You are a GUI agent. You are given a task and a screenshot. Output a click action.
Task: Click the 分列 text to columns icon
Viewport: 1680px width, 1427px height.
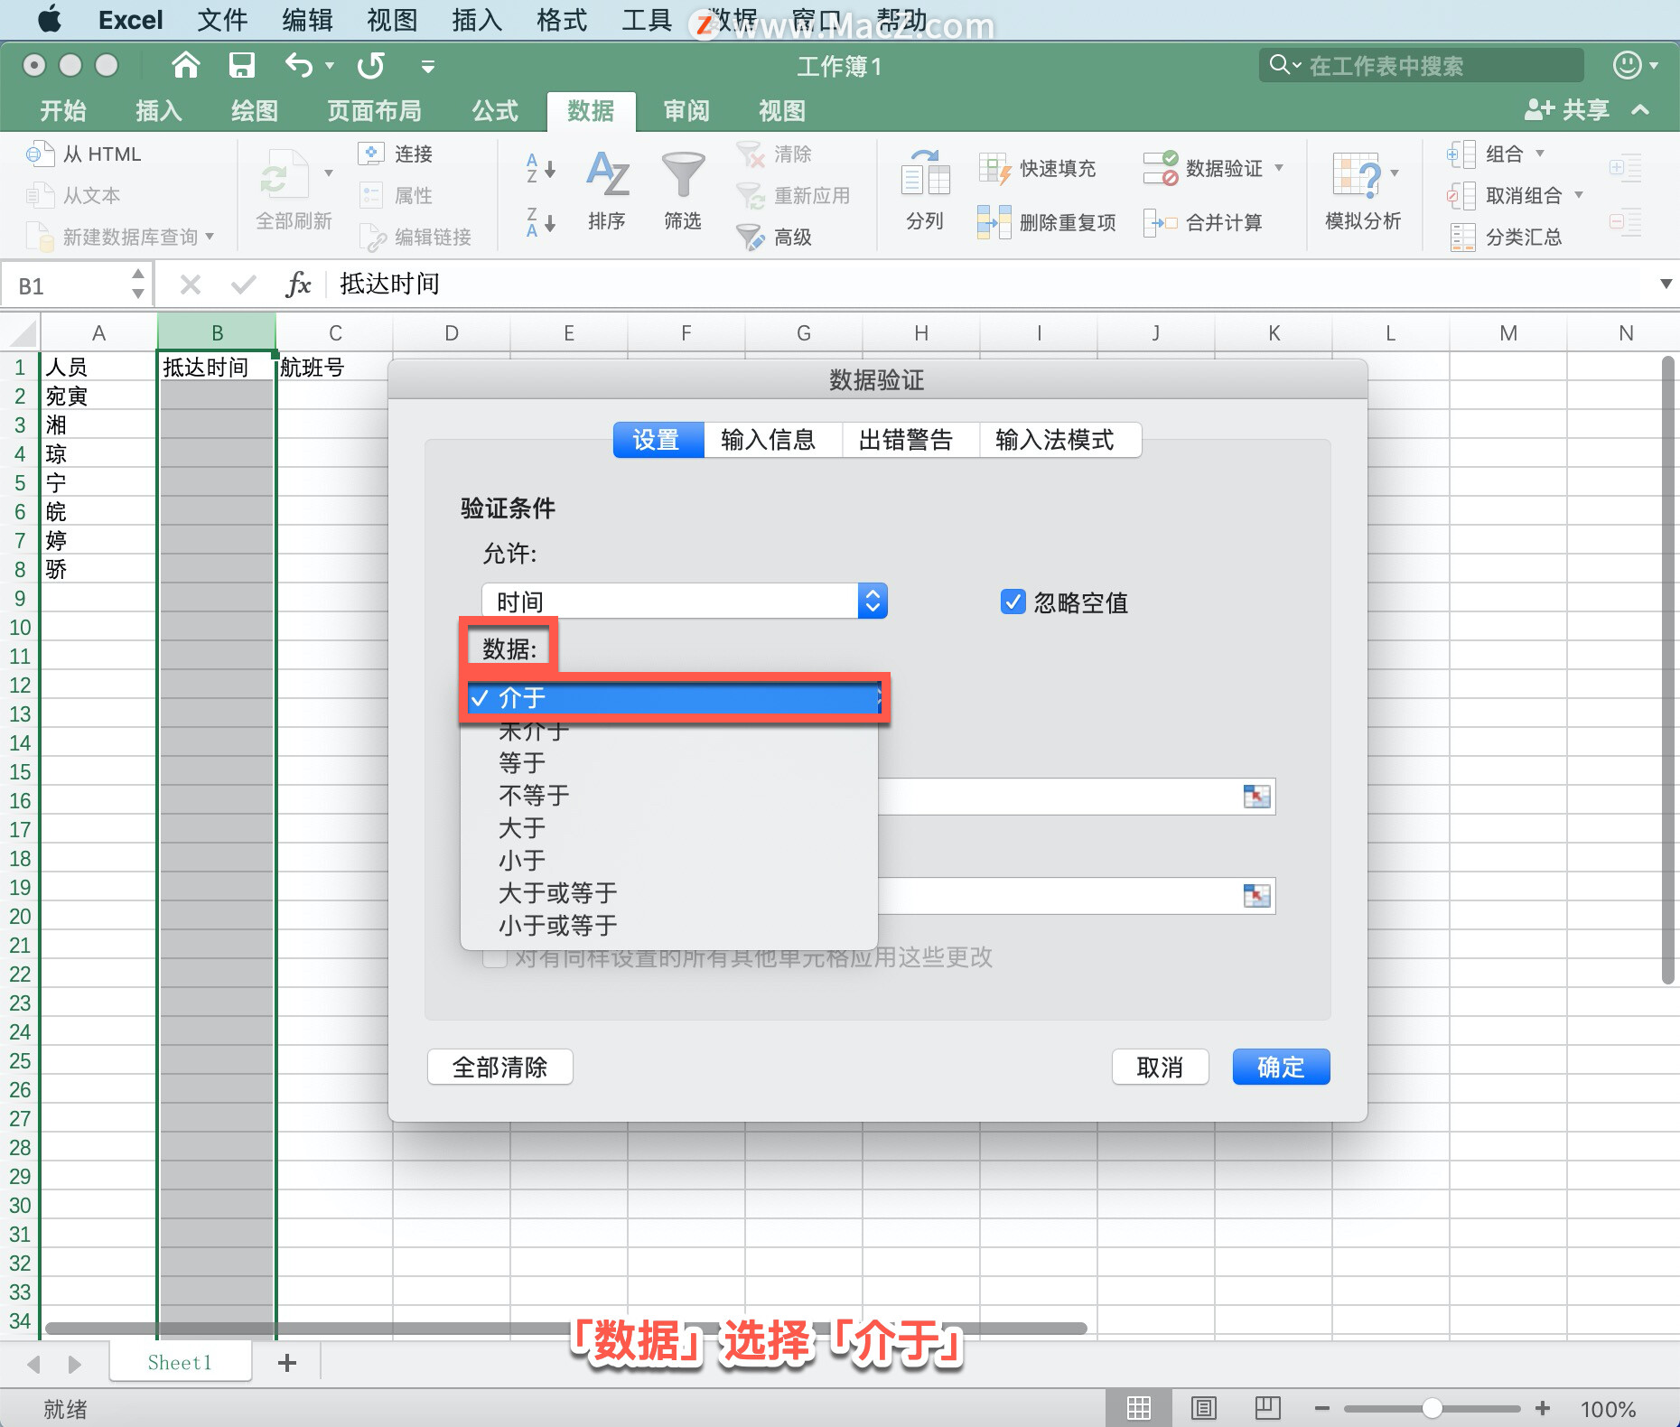click(x=925, y=173)
